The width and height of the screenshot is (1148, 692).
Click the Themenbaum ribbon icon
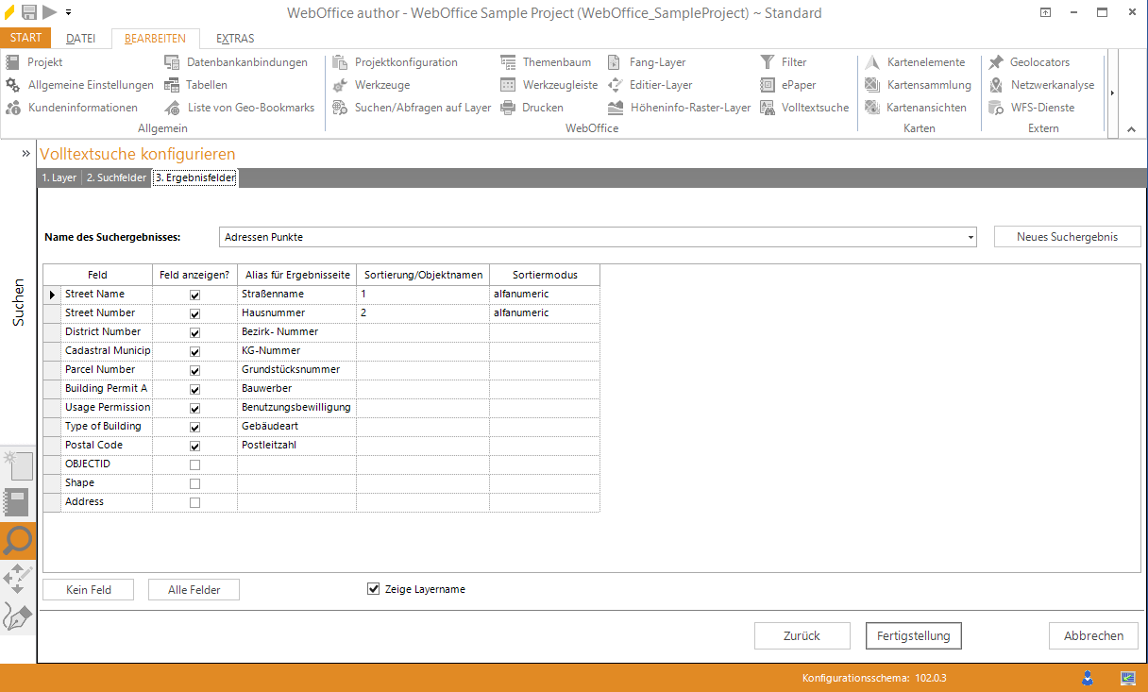pos(508,62)
